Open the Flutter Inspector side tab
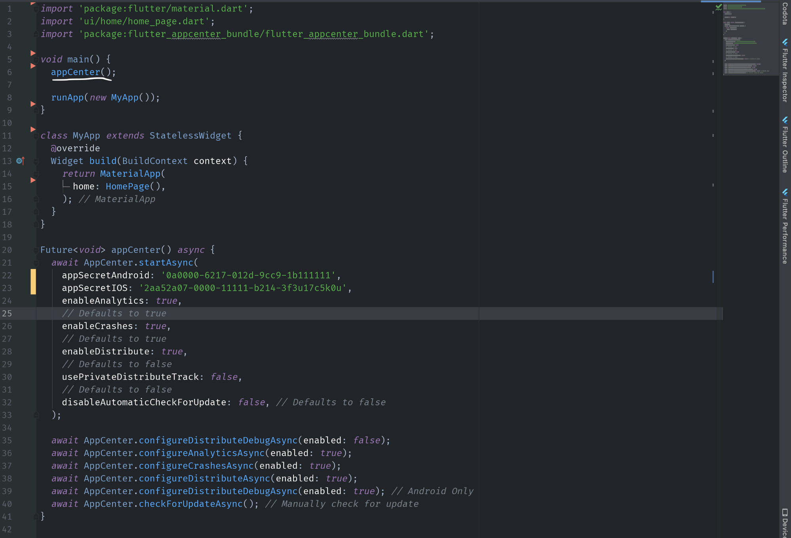The image size is (791, 538). [x=785, y=75]
